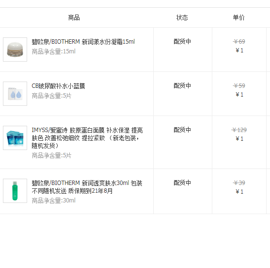Select the 商品 column header
Screen dimensions: 270x268
(74, 17)
